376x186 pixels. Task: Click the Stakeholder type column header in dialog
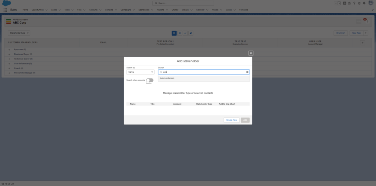click(x=204, y=104)
